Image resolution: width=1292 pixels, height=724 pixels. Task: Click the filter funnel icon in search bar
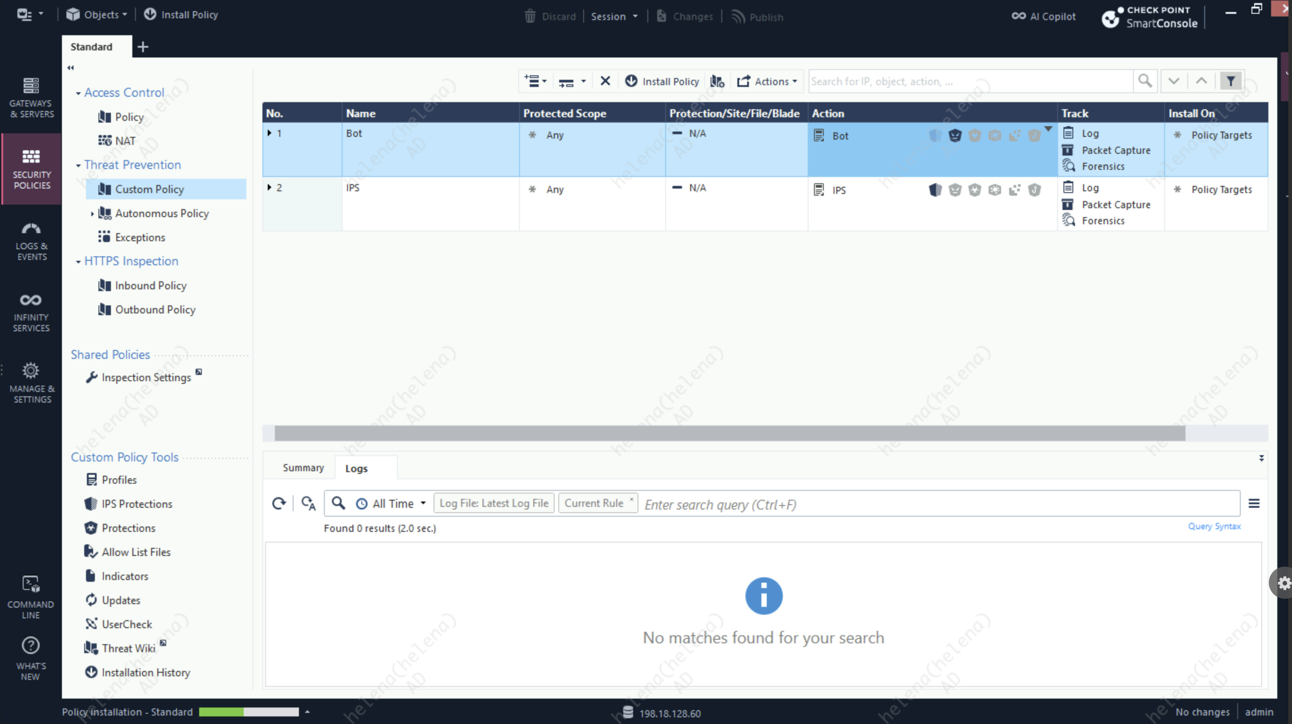point(1231,81)
